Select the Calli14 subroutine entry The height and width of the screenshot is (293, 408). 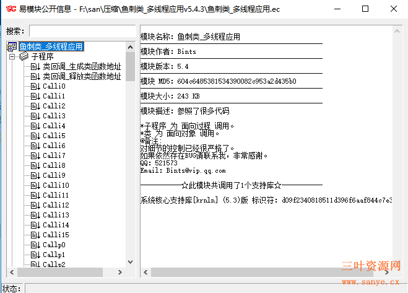(56, 225)
